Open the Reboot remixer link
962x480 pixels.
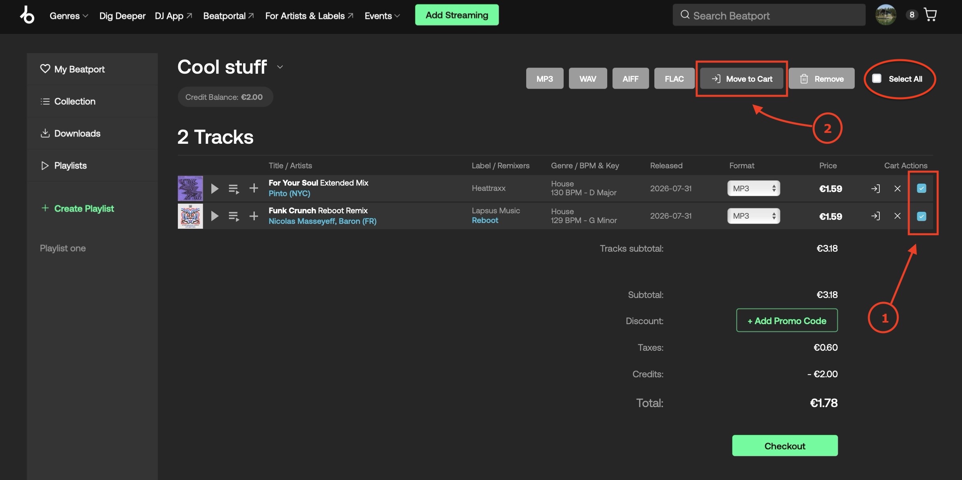pos(485,220)
